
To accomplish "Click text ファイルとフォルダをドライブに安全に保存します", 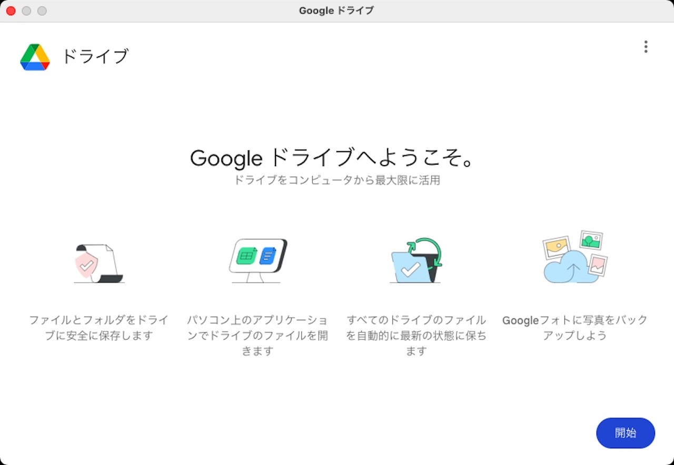I will [x=99, y=328].
